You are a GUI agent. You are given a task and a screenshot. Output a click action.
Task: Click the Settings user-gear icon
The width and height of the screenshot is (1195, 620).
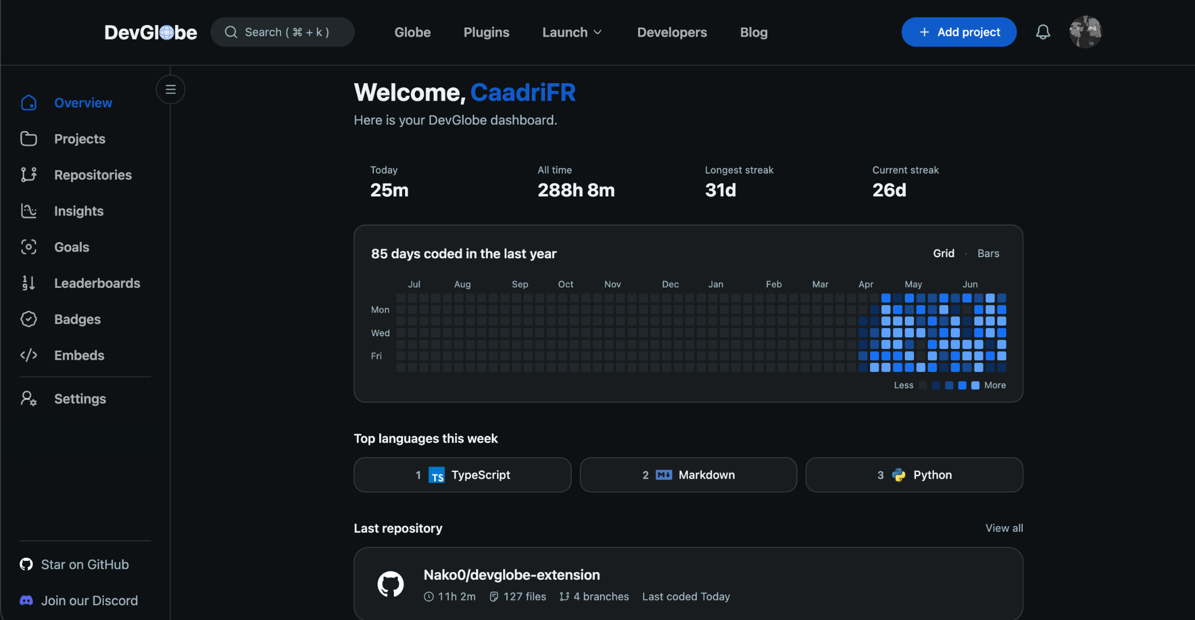[x=29, y=399]
